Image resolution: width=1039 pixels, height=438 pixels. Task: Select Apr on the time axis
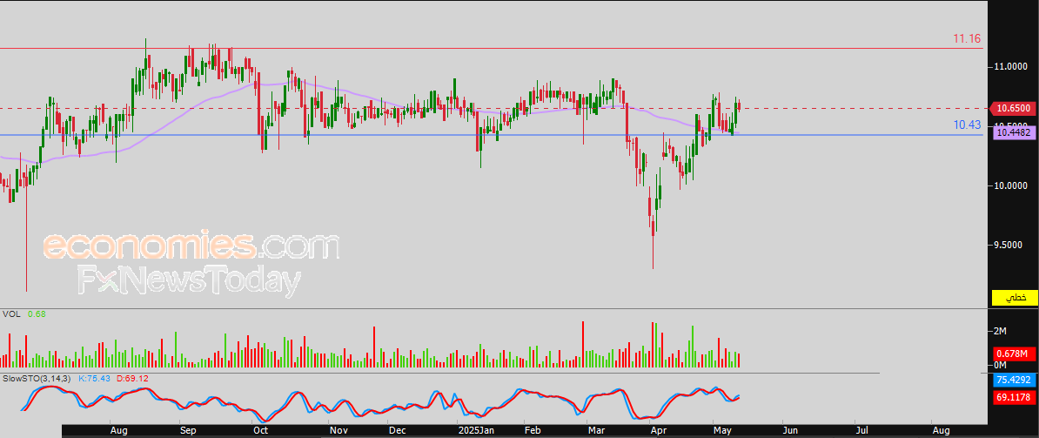click(658, 431)
